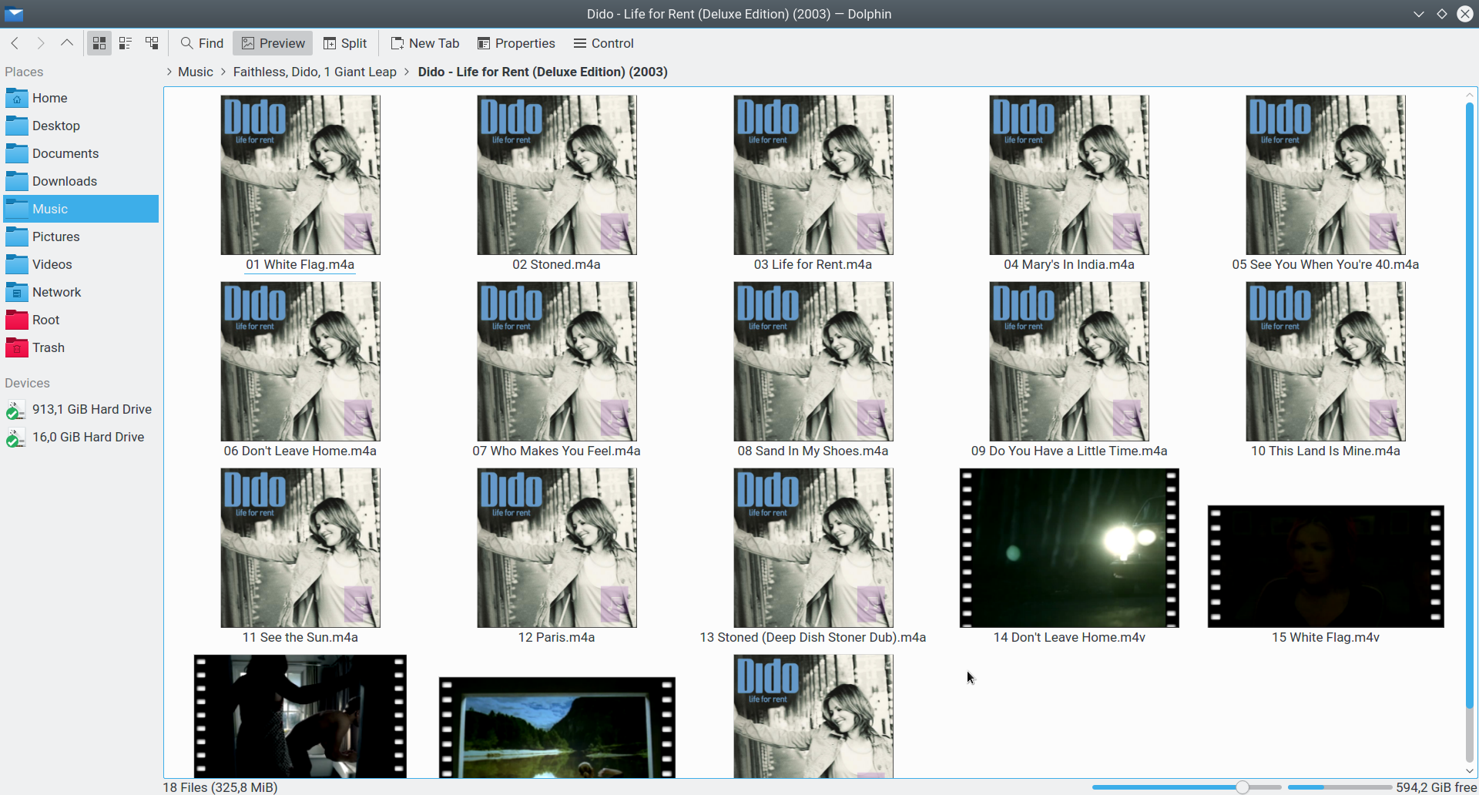Open Root in Places panel
1479x795 pixels.
tap(81, 320)
